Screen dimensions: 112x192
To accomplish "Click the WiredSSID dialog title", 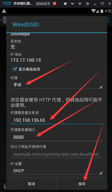I will click(x=26, y=24).
